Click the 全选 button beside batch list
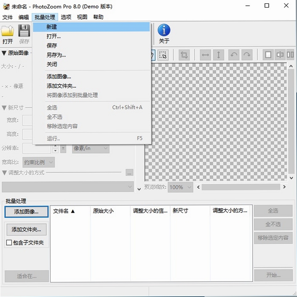The height and width of the screenshot is (297, 297). [x=273, y=211]
